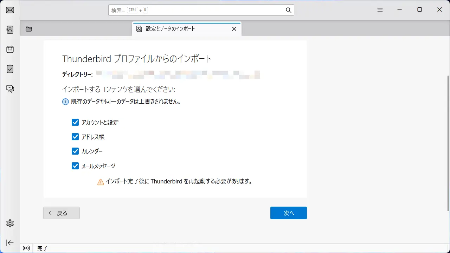Viewport: 450px width, 253px height.
Task: Click the folder icon tab
Action: [29, 29]
